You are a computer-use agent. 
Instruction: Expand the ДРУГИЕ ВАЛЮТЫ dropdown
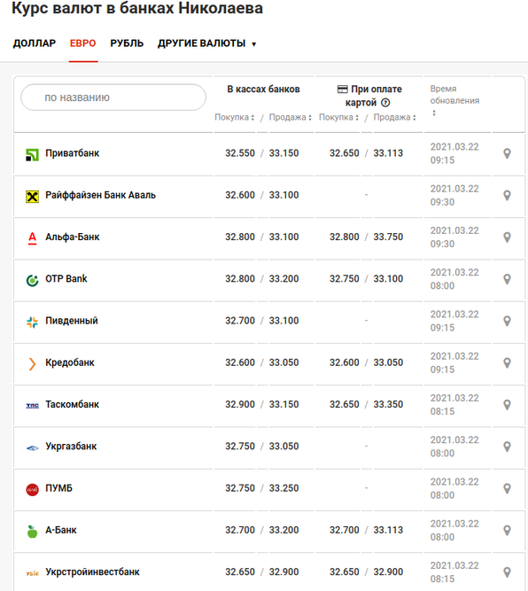(x=206, y=43)
